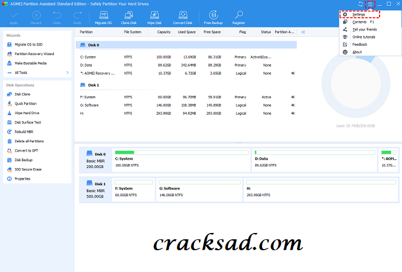Select D: Data block in disk map

314,160
